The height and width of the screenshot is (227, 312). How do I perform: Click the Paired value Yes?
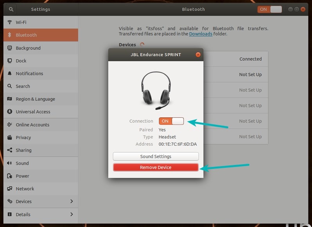tap(162, 130)
